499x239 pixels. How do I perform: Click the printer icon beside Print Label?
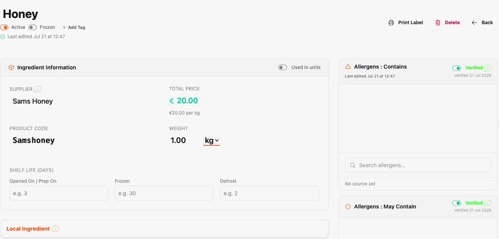click(x=391, y=23)
